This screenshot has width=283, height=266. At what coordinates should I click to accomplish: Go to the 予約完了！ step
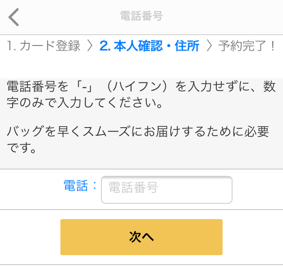coord(247,46)
